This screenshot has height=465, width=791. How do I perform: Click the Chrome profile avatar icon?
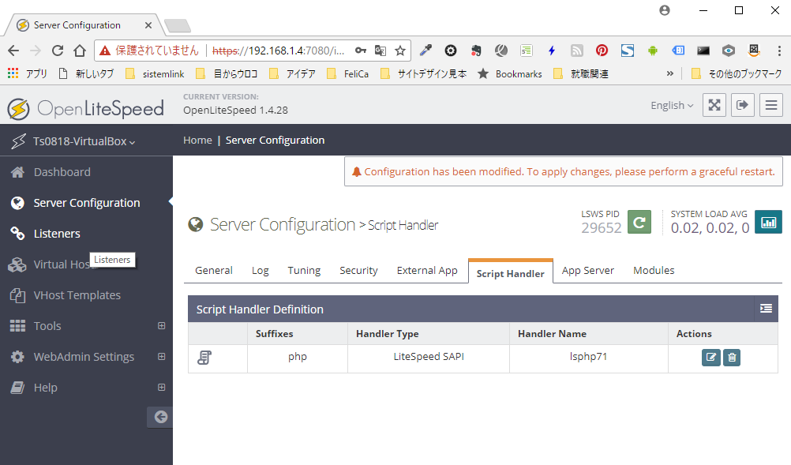[665, 10]
